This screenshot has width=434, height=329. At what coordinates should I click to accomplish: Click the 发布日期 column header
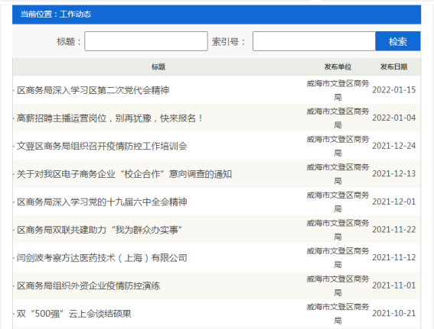[x=393, y=67]
